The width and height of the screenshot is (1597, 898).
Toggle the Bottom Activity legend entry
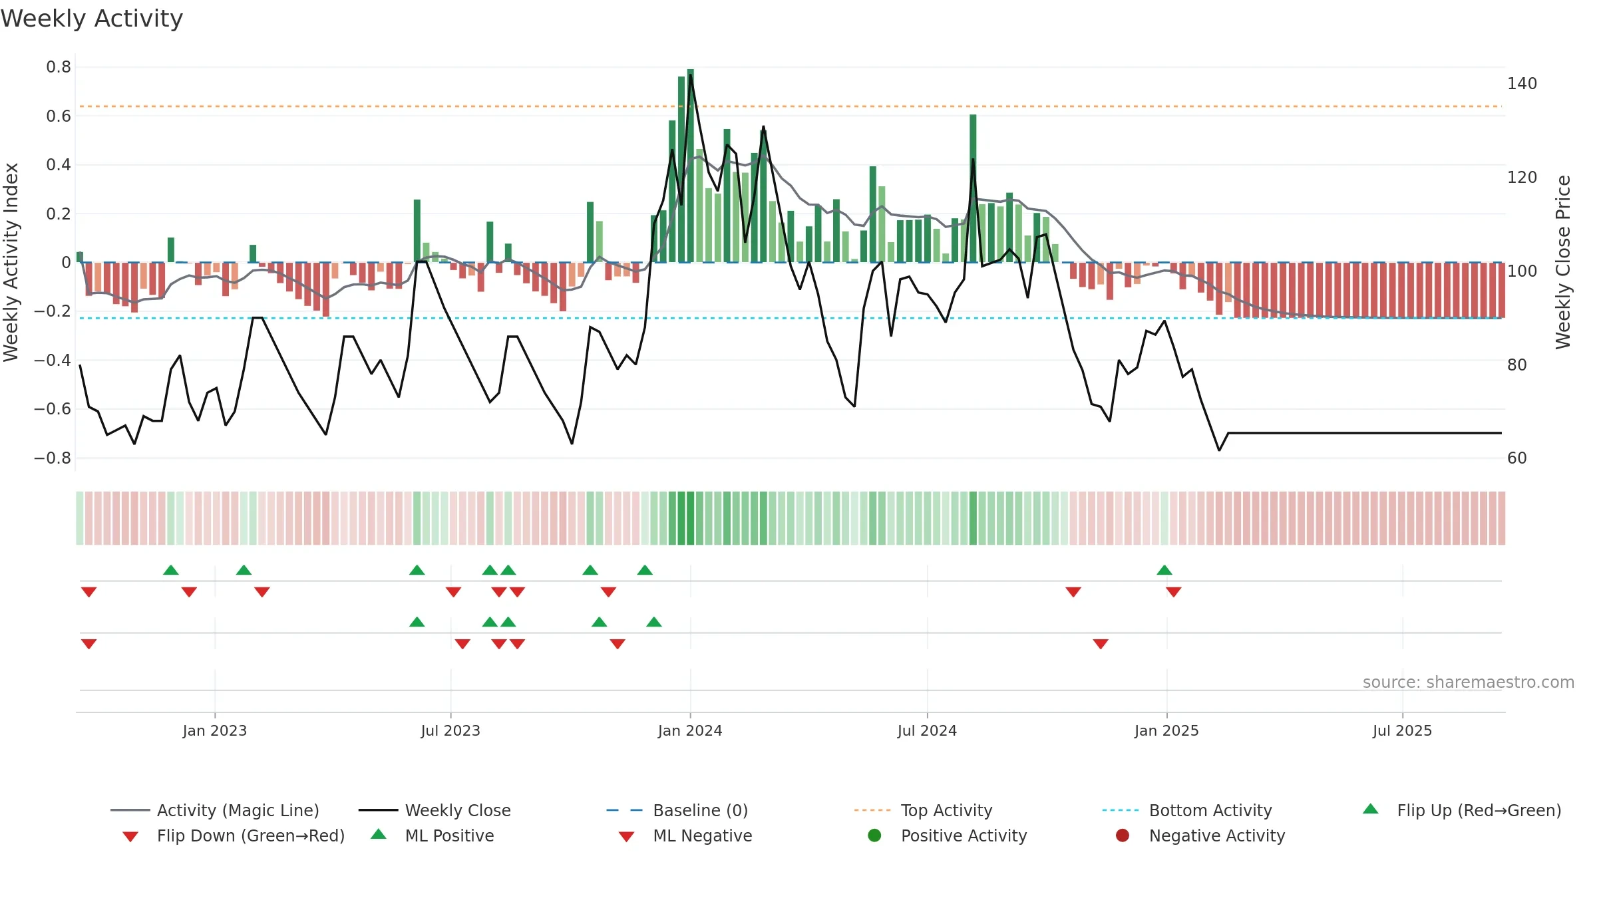[1187, 810]
